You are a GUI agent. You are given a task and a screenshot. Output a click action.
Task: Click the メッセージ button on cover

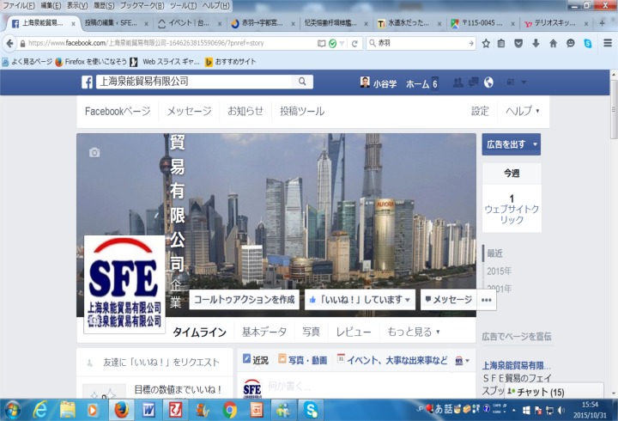449,300
